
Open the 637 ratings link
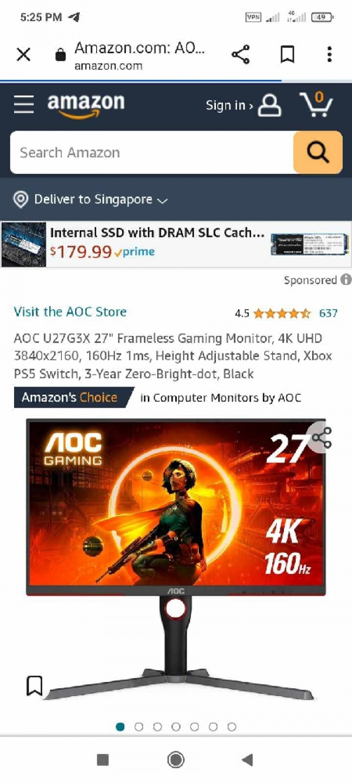328,313
